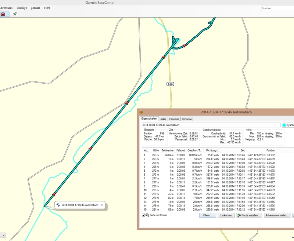Sort by the Geschw./T... column header
294x241 pixels.
click(x=195, y=150)
